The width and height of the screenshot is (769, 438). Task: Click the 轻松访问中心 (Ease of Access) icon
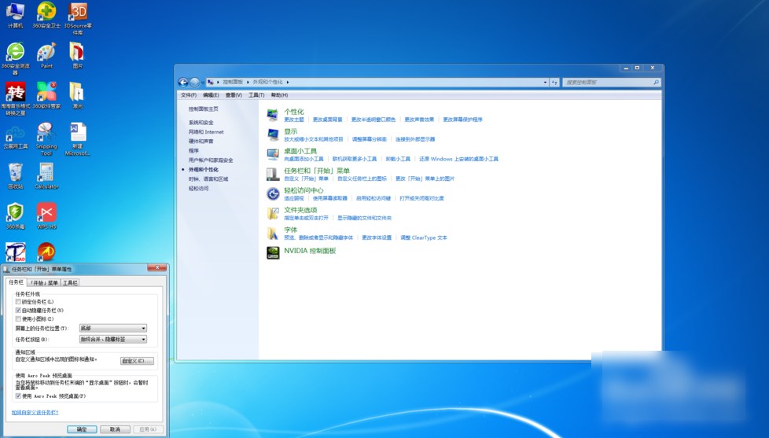273,193
